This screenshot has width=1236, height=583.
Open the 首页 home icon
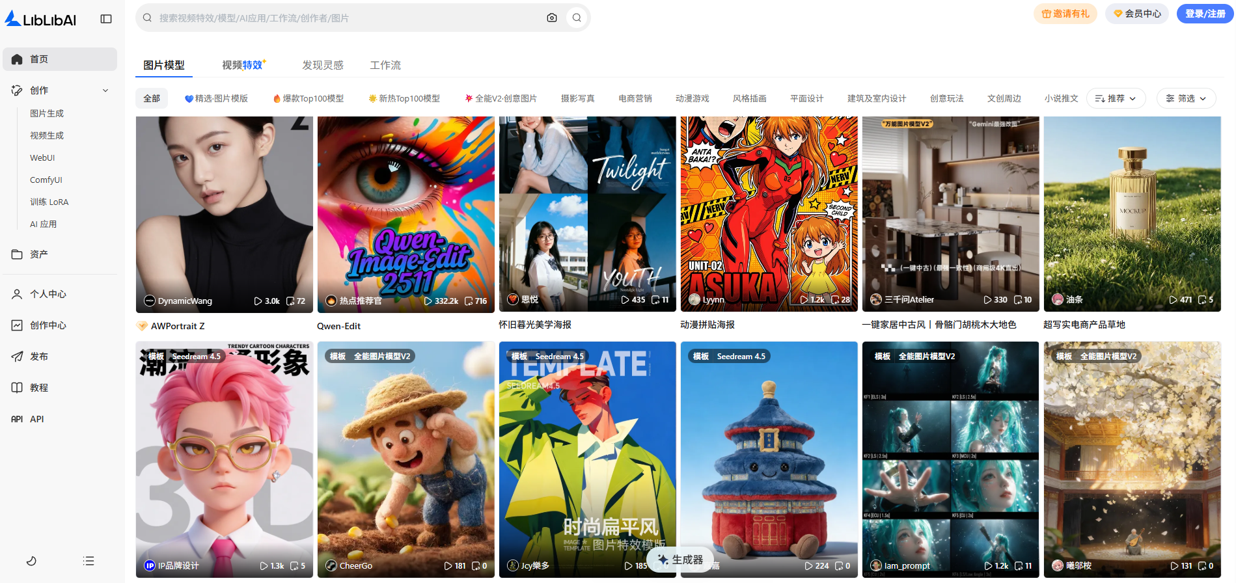pos(17,59)
